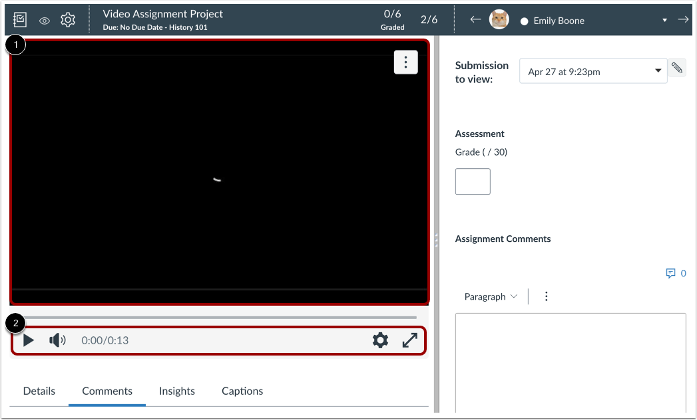
Task: Click the 0:00/0:13 time display
Action: [105, 340]
